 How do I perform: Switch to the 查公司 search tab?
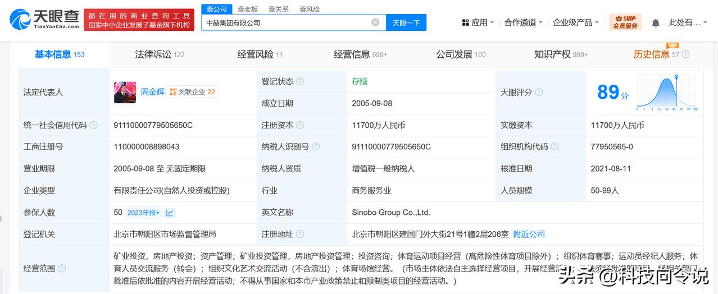216,9
